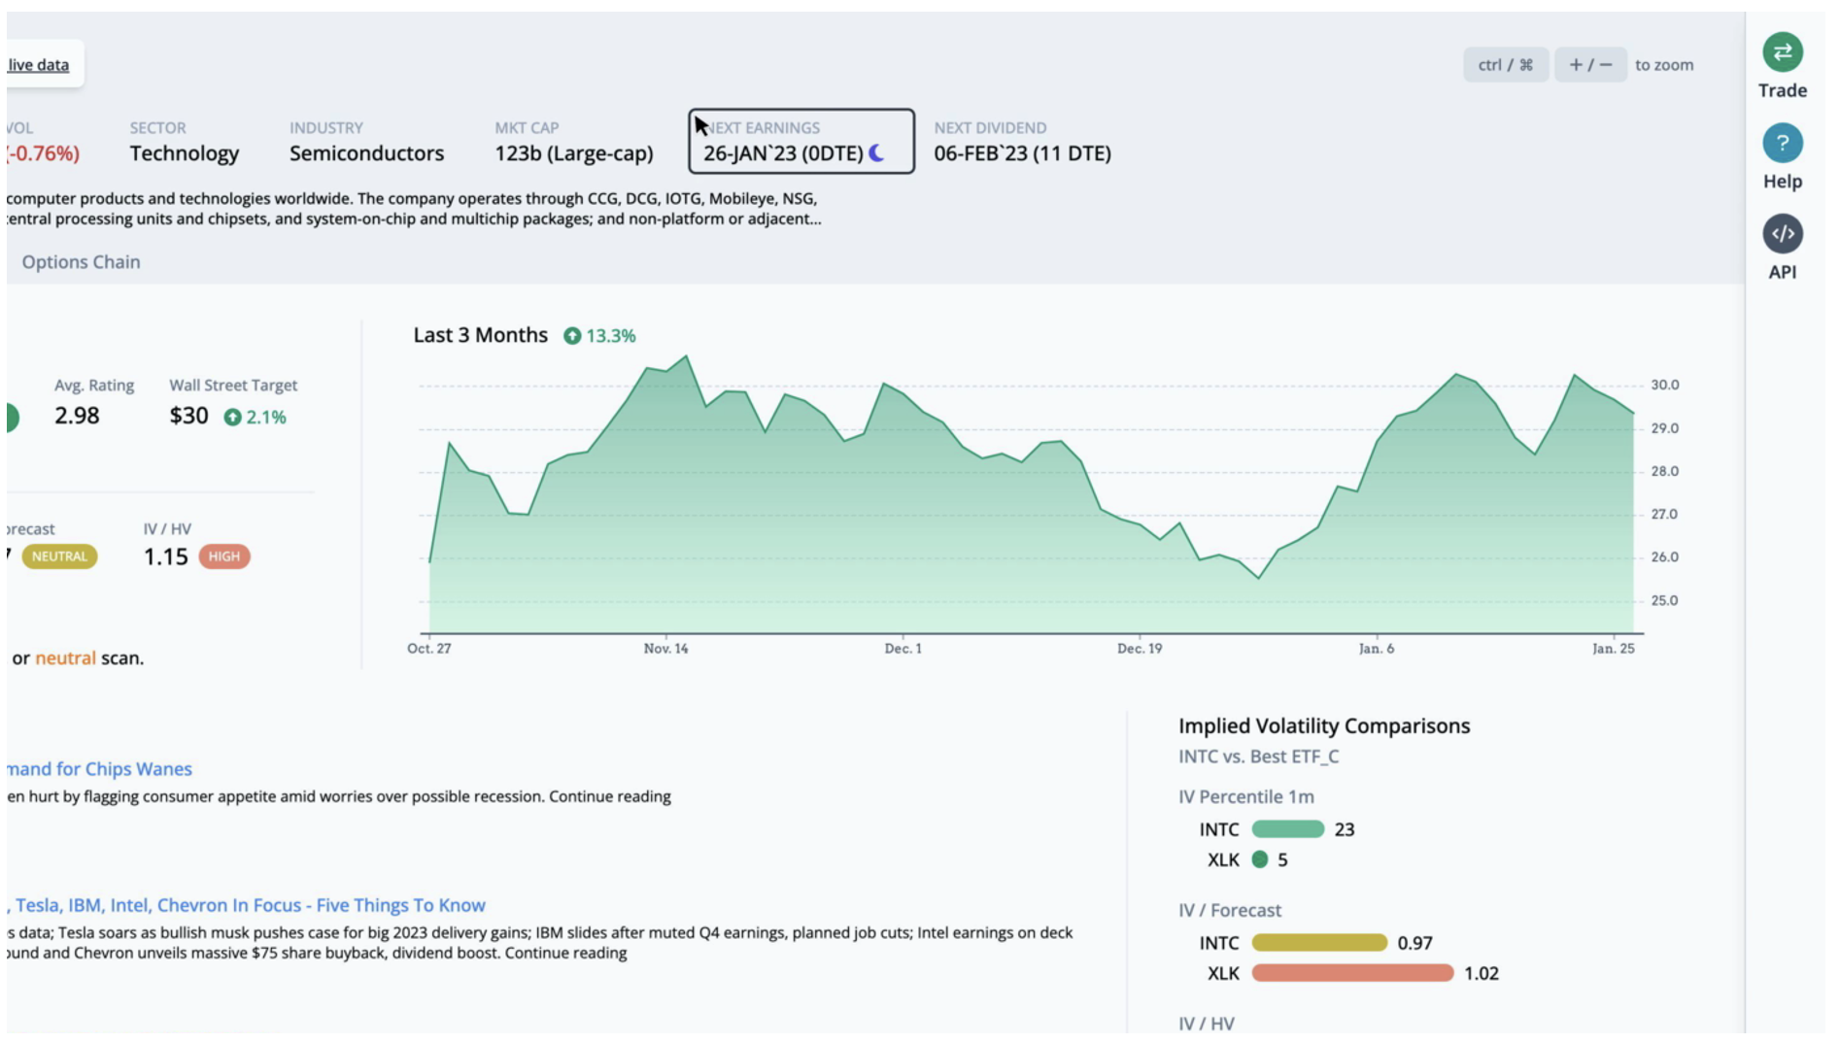The width and height of the screenshot is (1840, 1043).
Task: Open the "Continue reading" chips demand article
Action: point(610,796)
